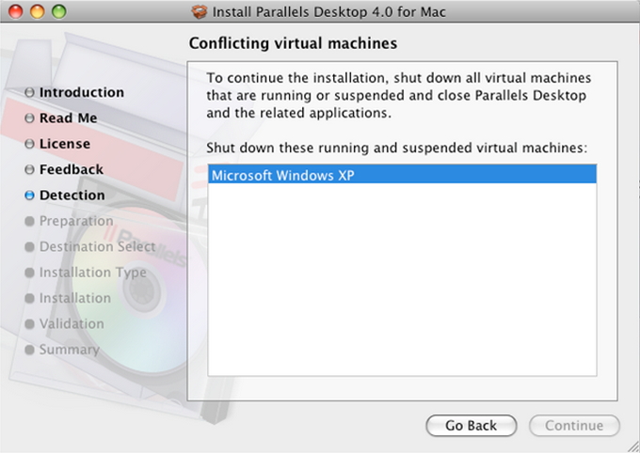Click the Go Back button
This screenshot has height=453, width=640.
[x=471, y=426]
